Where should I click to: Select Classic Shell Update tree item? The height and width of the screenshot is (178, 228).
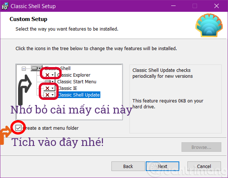point(79,95)
